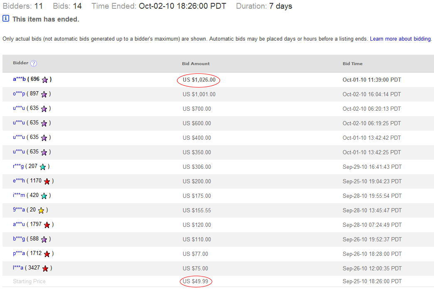Open bidder l***a's profile link
This screenshot has height=294, width=434.
(x=18, y=268)
